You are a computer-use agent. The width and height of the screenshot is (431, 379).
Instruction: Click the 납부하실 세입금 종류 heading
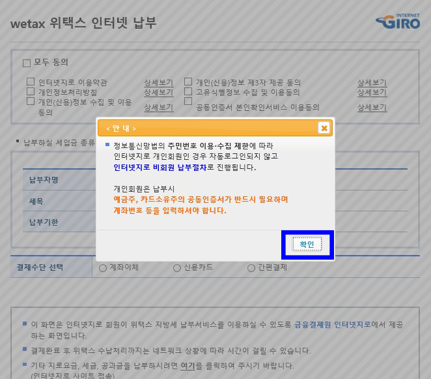tap(59, 142)
